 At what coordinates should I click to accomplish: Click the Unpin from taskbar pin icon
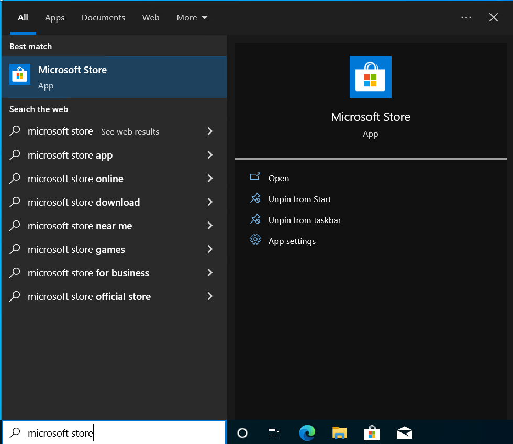(255, 219)
